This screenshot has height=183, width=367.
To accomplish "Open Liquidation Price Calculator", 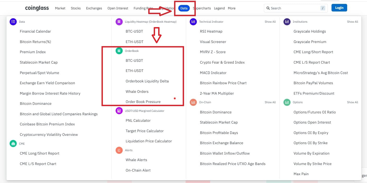I will [149, 141].
